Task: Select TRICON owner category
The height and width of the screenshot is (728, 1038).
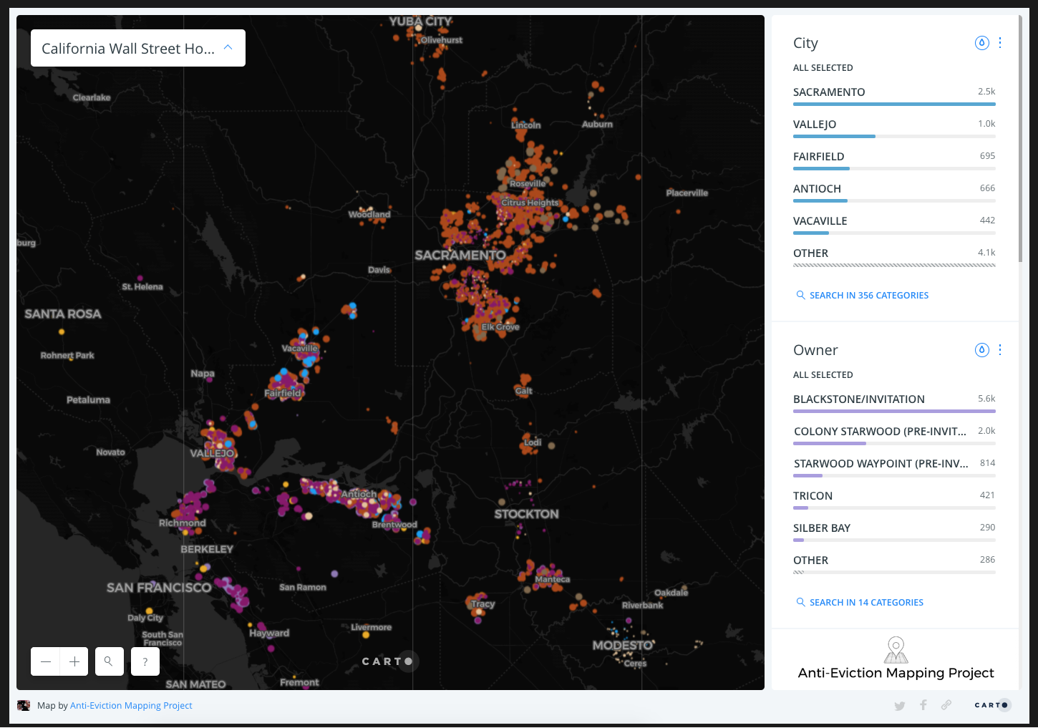Action: 894,500
